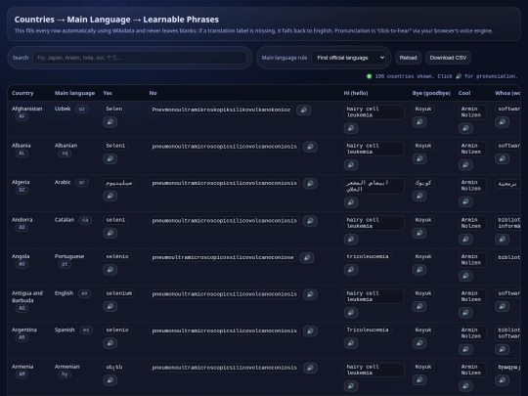Play pronunciation for Afghanistan's No phrase
528x396 pixels.
coord(304,110)
